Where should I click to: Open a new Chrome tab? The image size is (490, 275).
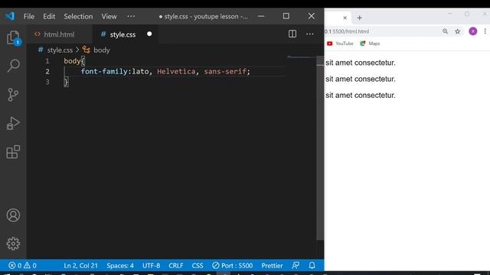(x=359, y=18)
